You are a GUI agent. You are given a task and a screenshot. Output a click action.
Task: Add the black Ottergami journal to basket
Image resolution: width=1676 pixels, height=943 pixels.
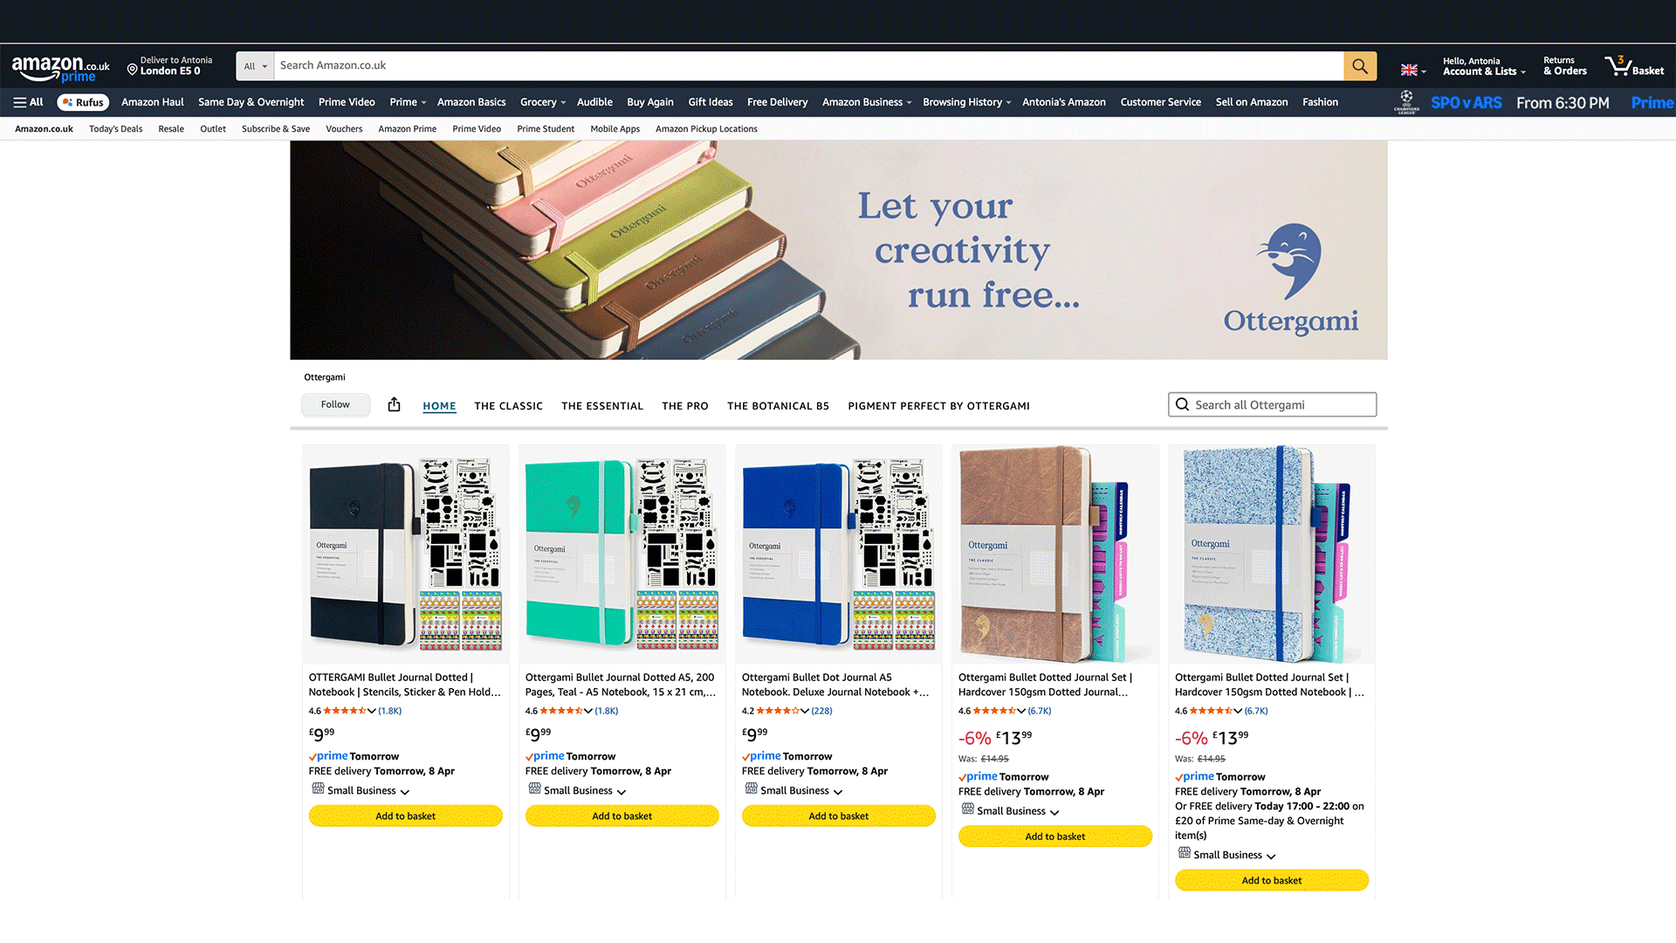tap(405, 816)
